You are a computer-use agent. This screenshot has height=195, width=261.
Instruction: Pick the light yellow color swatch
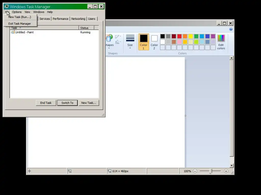click(x=191, y=42)
